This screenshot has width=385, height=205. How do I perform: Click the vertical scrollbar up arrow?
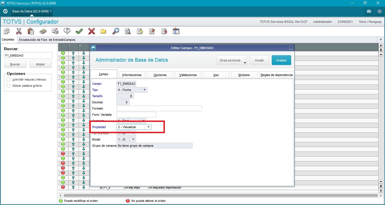pyautogui.click(x=381, y=54)
